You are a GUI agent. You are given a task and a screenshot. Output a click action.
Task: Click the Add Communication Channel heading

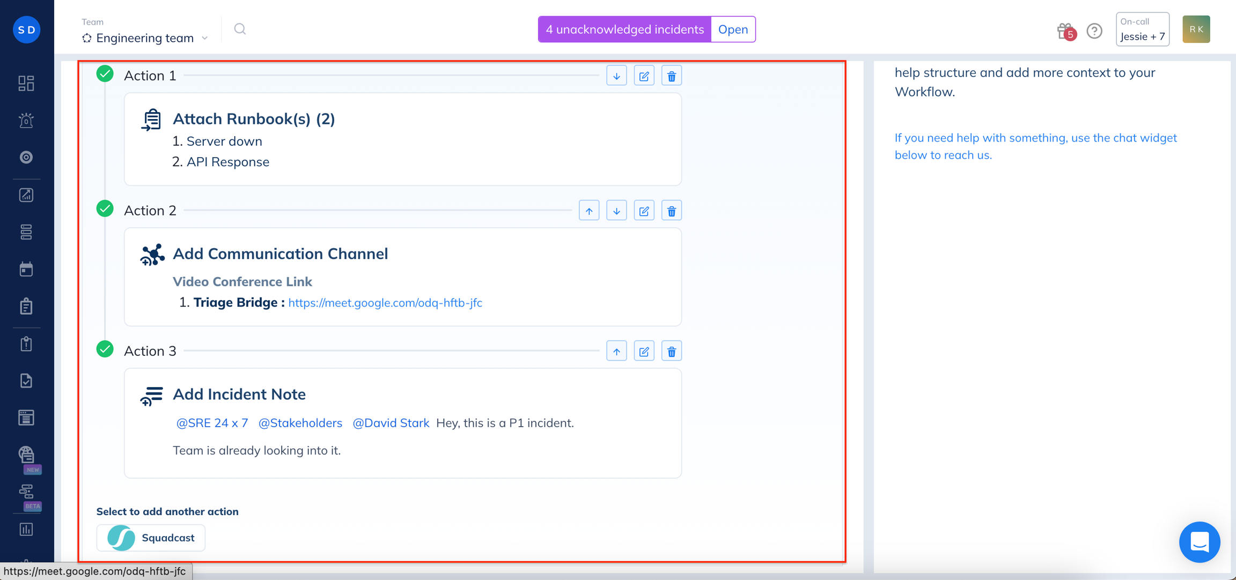[x=280, y=254]
